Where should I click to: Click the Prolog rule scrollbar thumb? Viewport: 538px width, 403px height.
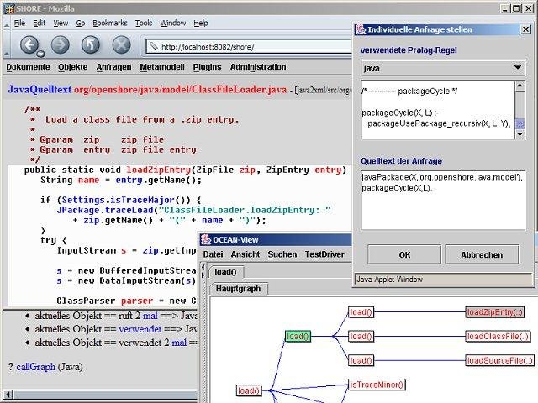pos(520,123)
